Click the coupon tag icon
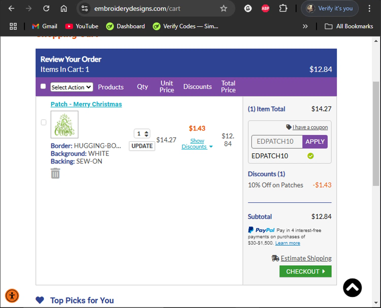Viewport: 381px width, 308px height. tap(289, 127)
